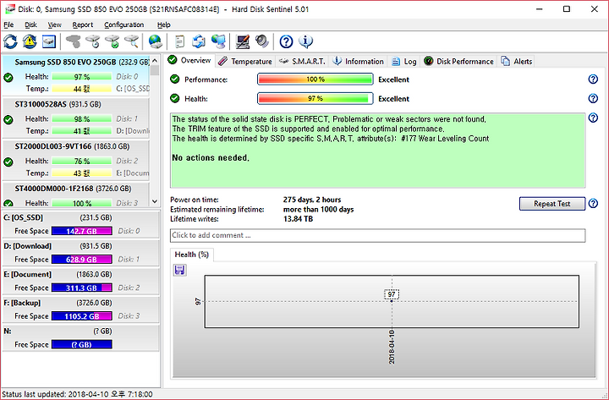Select the ST2000DL003-9VT166 disk entry
Image resolution: width=609 pixels, height=400 pixels.
[x=76, y=160]
